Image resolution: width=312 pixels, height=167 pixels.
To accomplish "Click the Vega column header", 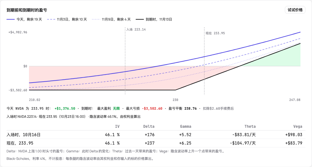I will pyautogui.click(x=298, y=126).
